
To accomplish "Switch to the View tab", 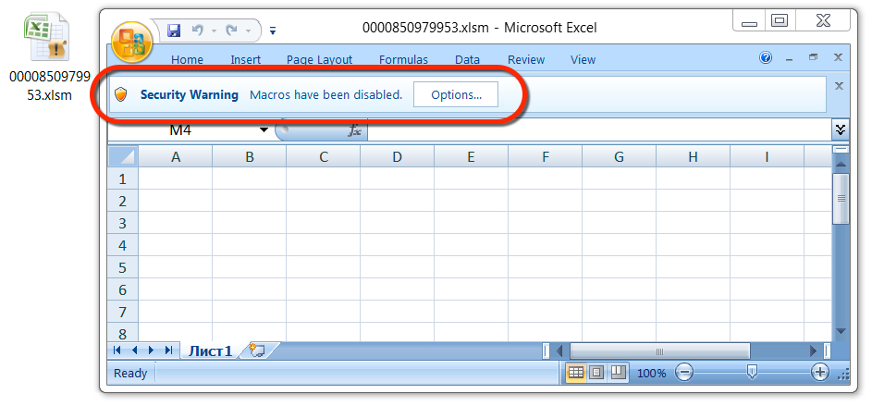I will coord(583,59).
